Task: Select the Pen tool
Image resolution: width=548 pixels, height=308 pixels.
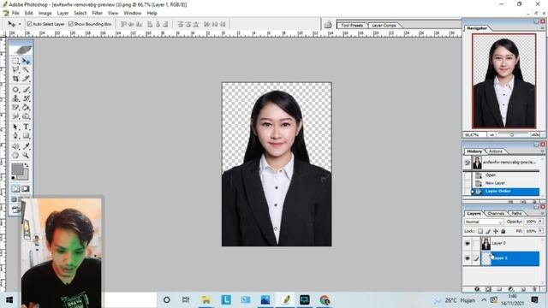Action: click(15, 136)
